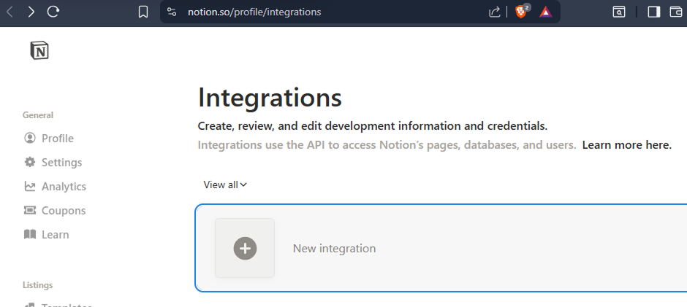This screenshot has width=687, height=307.
Task: Open Brave Rewards triangle icon
Action: point(545,12)
